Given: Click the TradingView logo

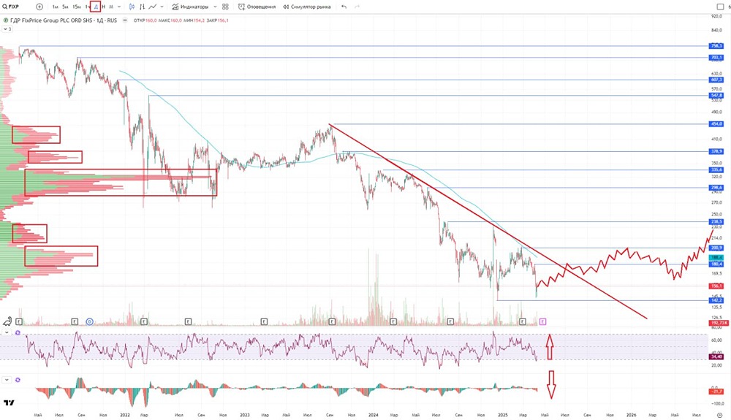Looking at the screenshot, I should pos(9,402).
